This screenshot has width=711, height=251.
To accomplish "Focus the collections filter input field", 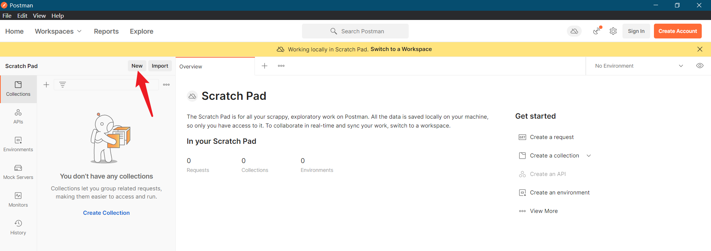I will pyautogui.click(x=106, y=85).
